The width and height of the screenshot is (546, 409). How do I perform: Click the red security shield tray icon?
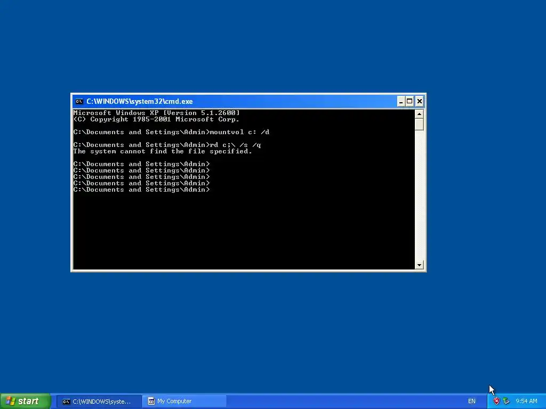point(496,402)
